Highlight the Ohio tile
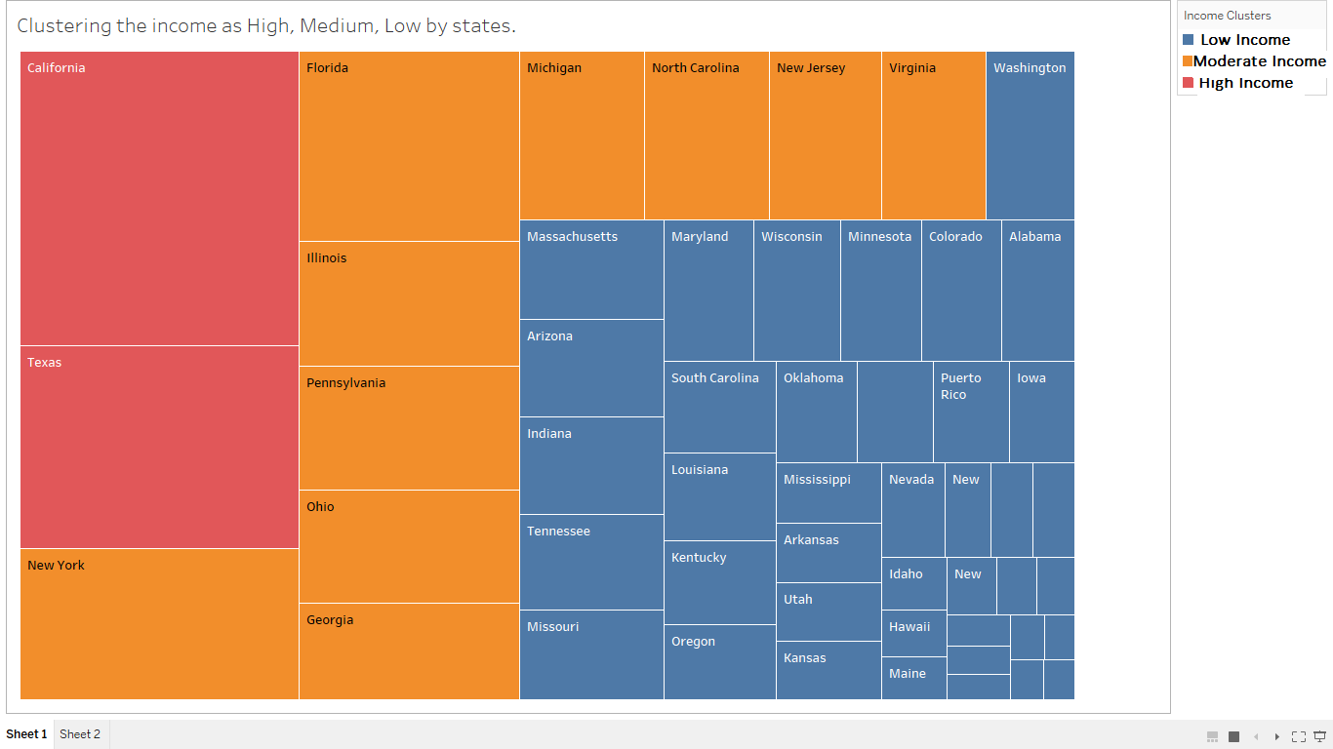1333x749 pixels. [409, 547]
